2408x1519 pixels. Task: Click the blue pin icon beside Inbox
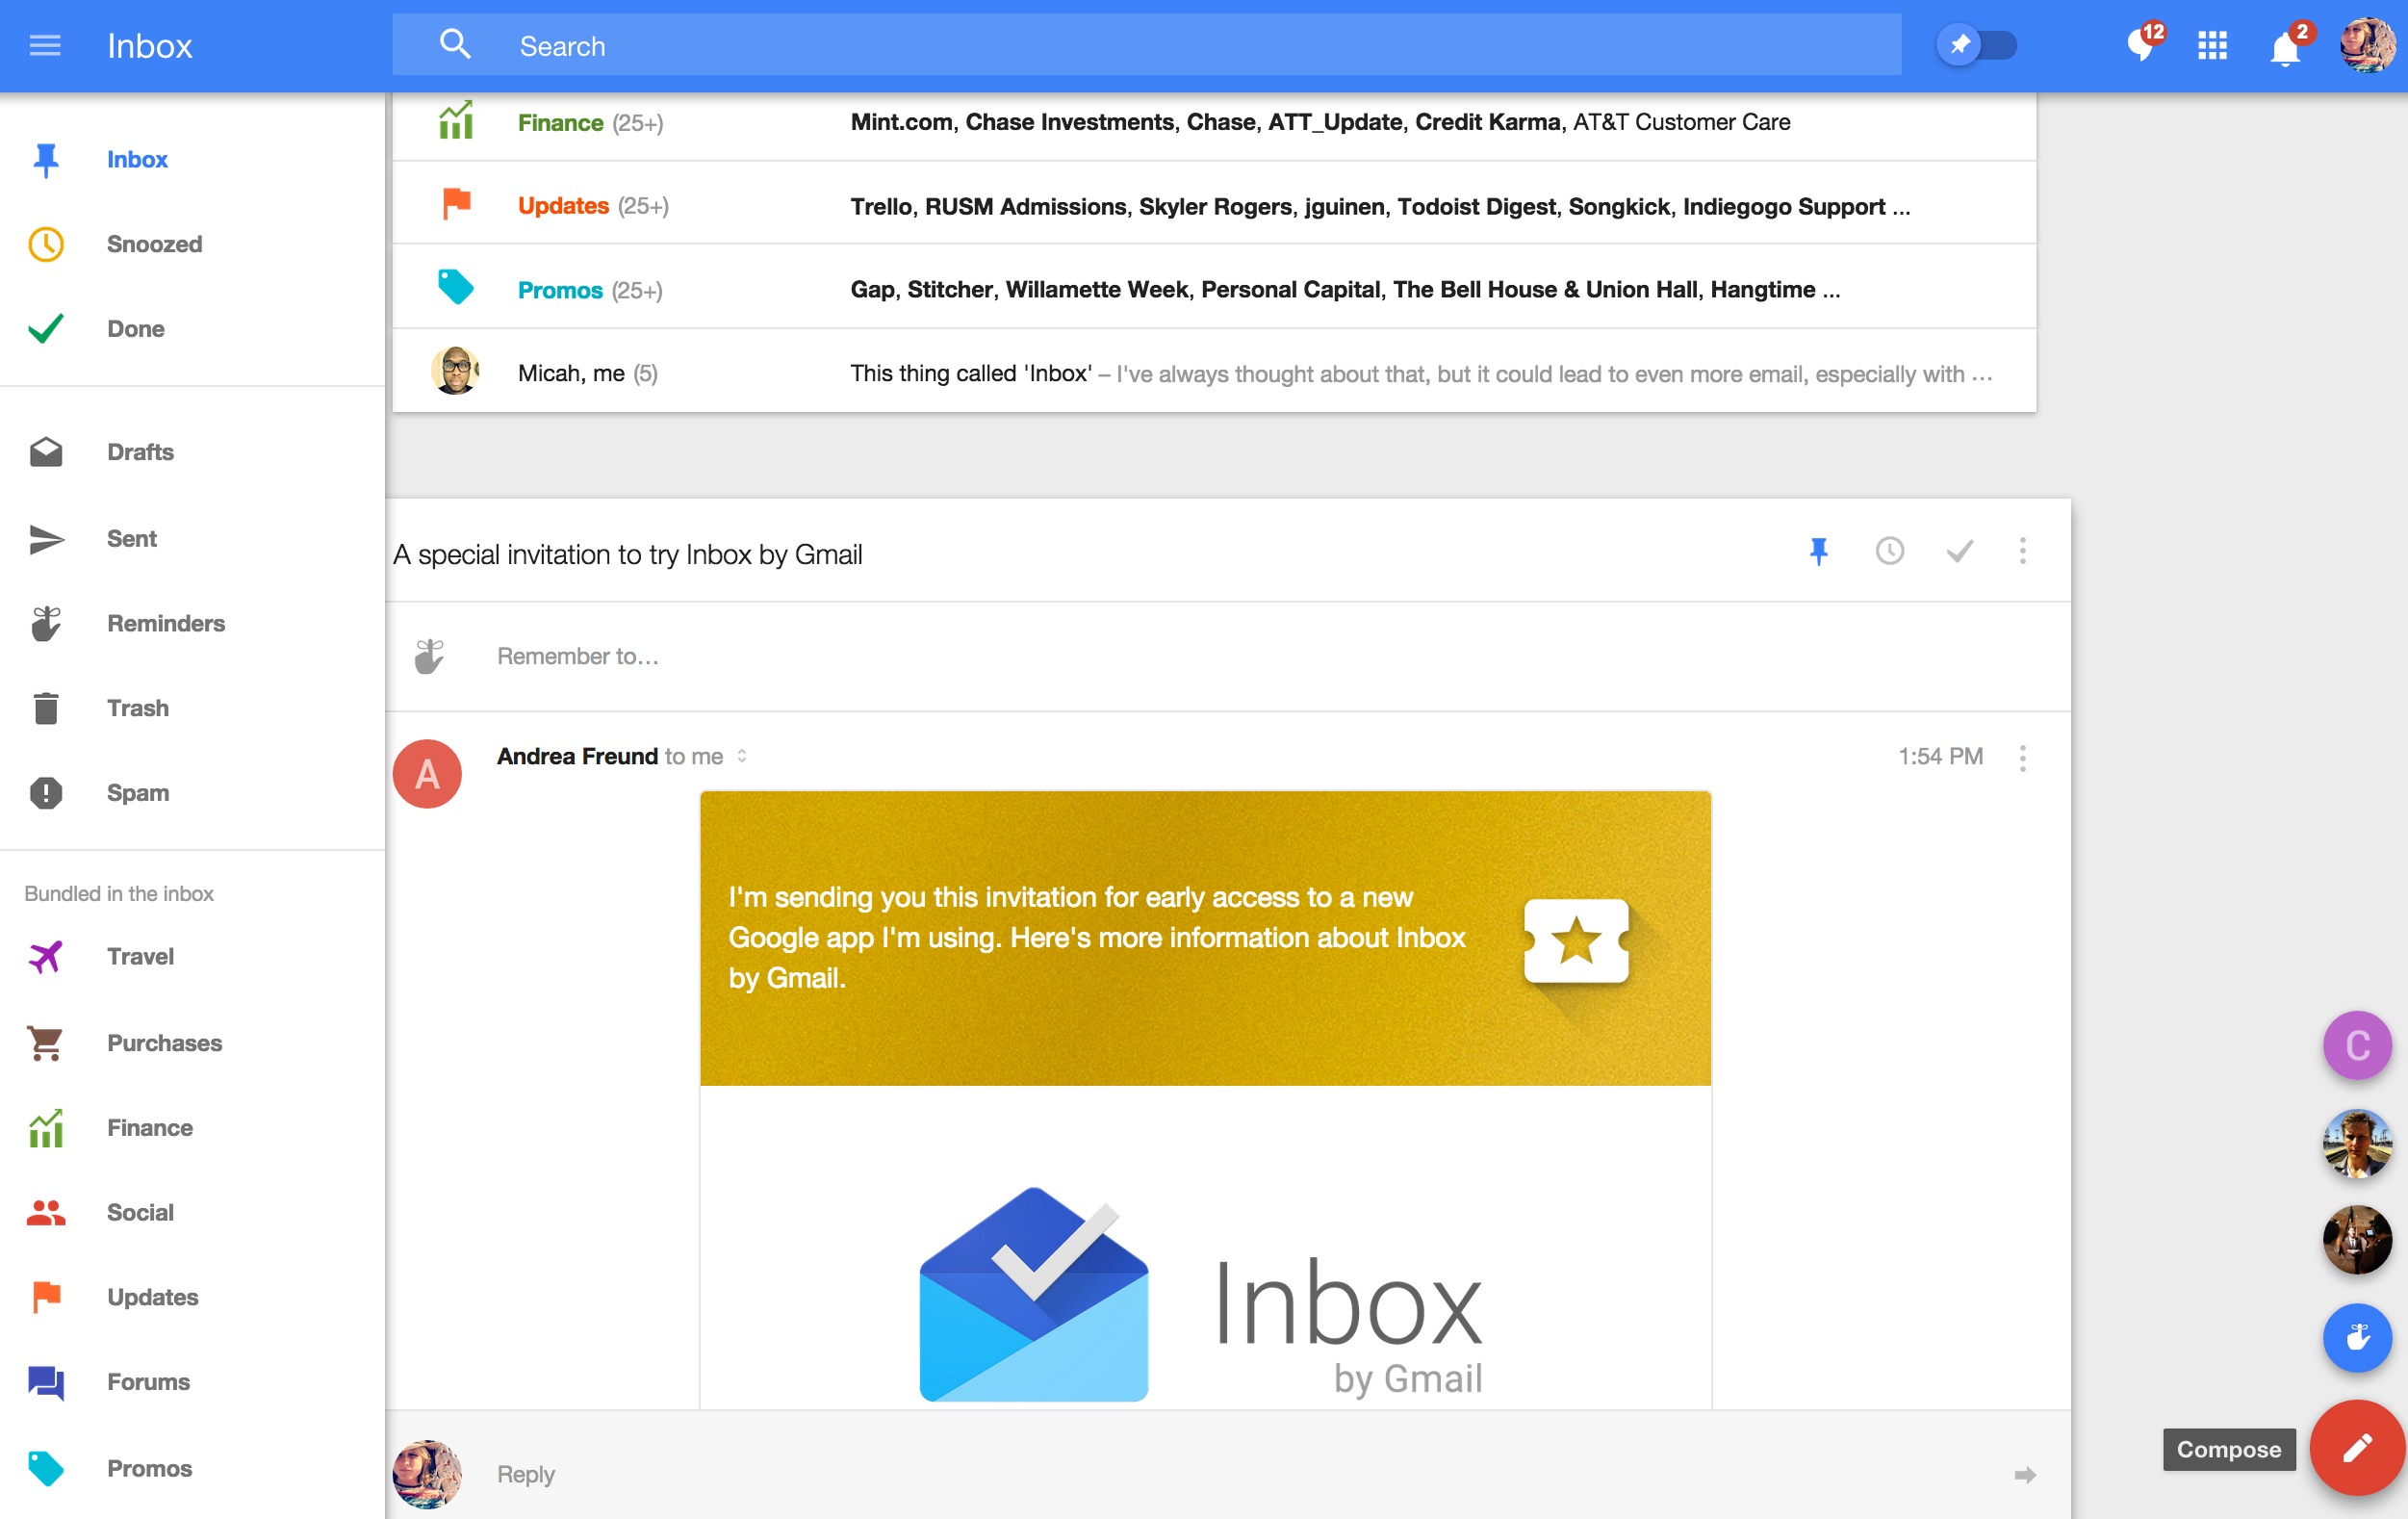pos(46,160)
